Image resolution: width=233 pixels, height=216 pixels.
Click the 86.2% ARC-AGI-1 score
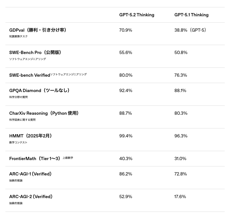point(126,174)
